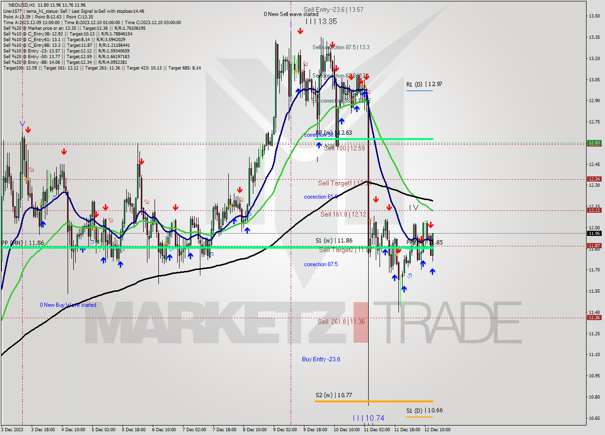
Task: Click the 'Sell 161.8 | 12.12' label
Action: pyautogui.click(x=343, y=214)
